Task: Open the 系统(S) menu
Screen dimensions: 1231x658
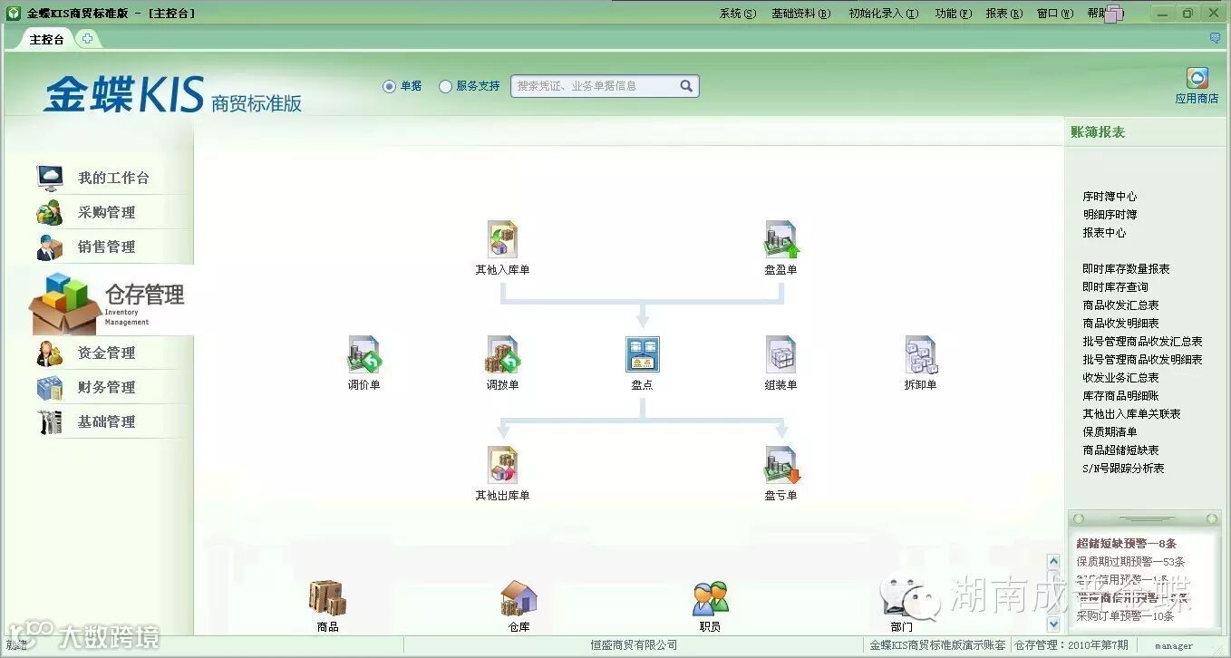Action: coord(737,14)
